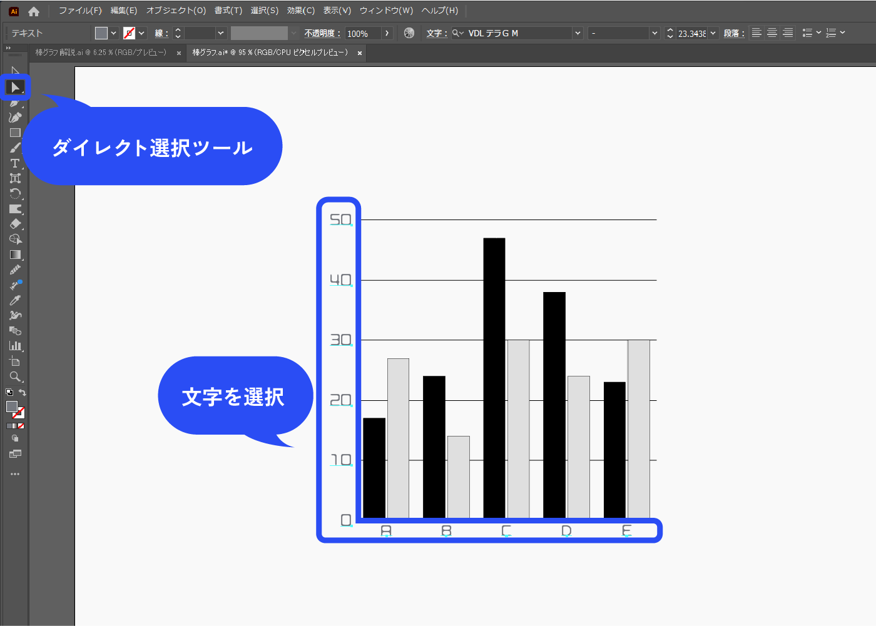This screenshot has height=626, width=876.
Task: Select the Artboard tool
Action: pyautogui.click(x=15, y=361)
